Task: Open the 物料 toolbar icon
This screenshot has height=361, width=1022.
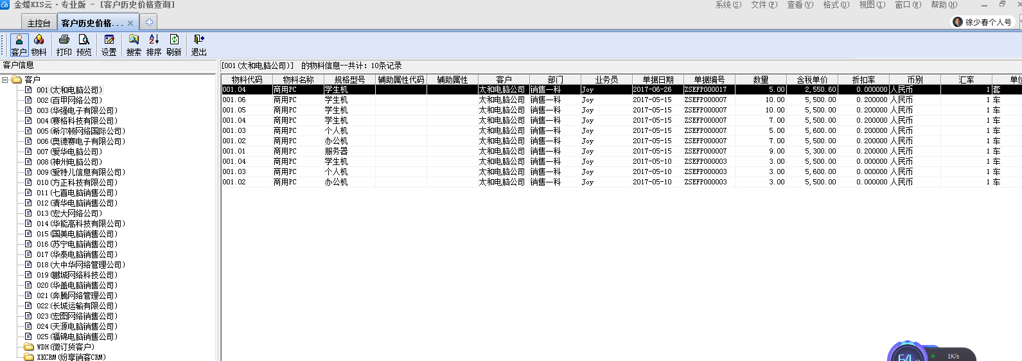Action: click(39, 45)
